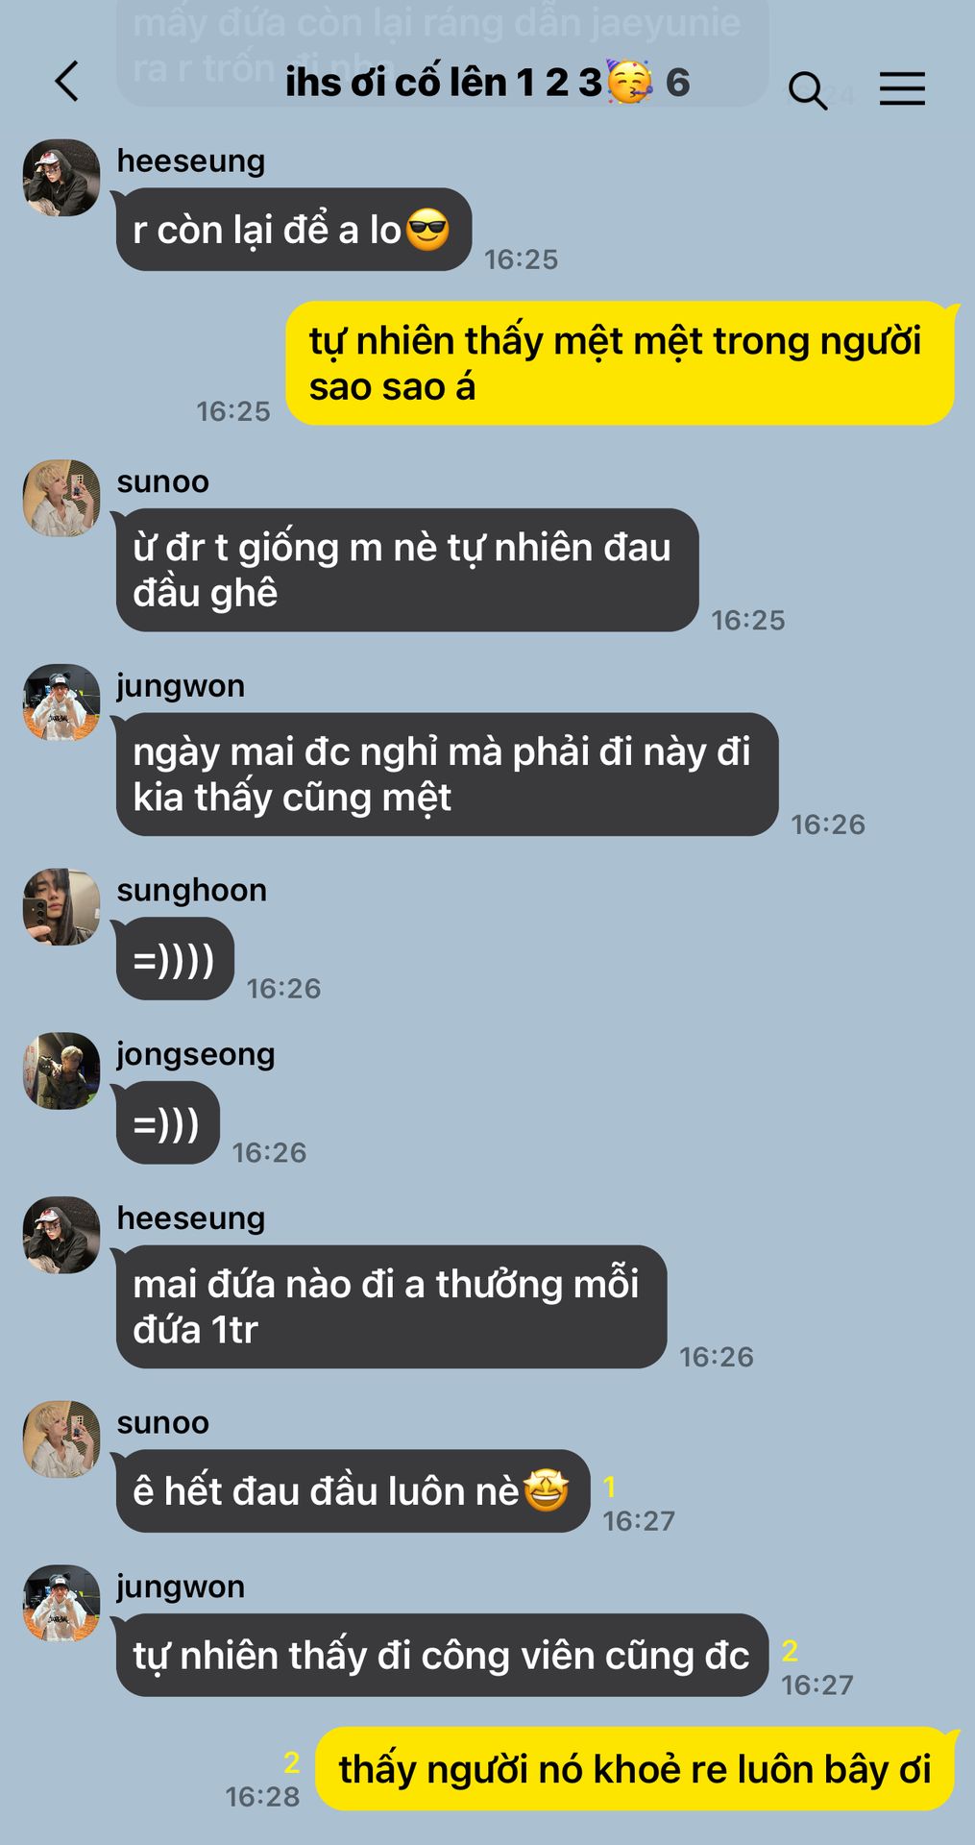Select the chat title "ihs ơi cố lên 1 2 3"

pyautogui.click(x=444, y=83)
